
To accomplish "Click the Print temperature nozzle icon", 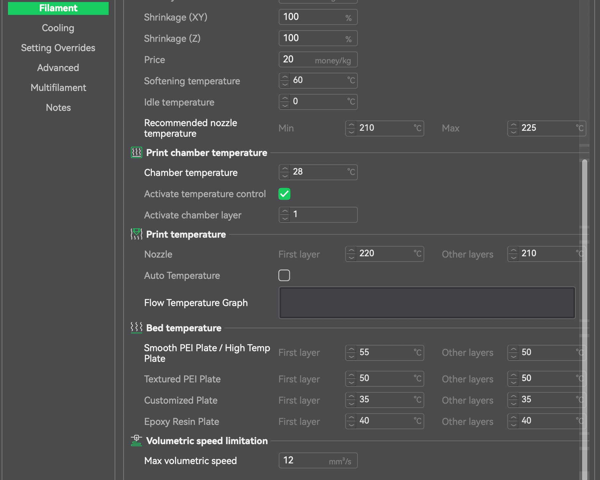I will click(136, 234).
